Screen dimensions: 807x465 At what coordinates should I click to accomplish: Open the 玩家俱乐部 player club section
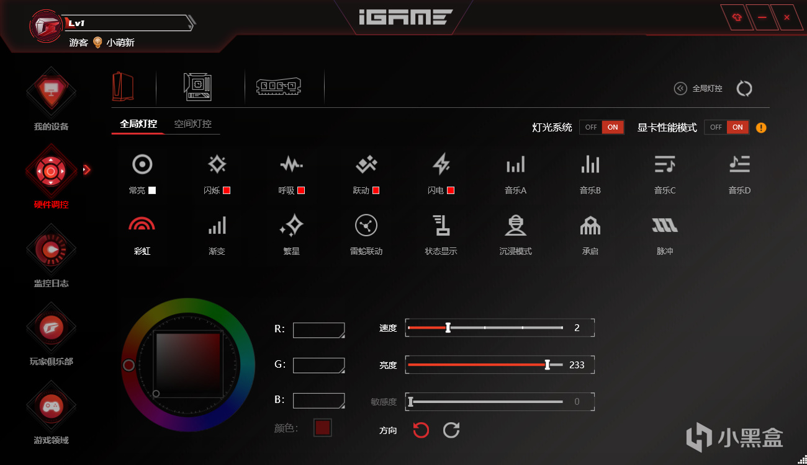click(x=51, y=334)
